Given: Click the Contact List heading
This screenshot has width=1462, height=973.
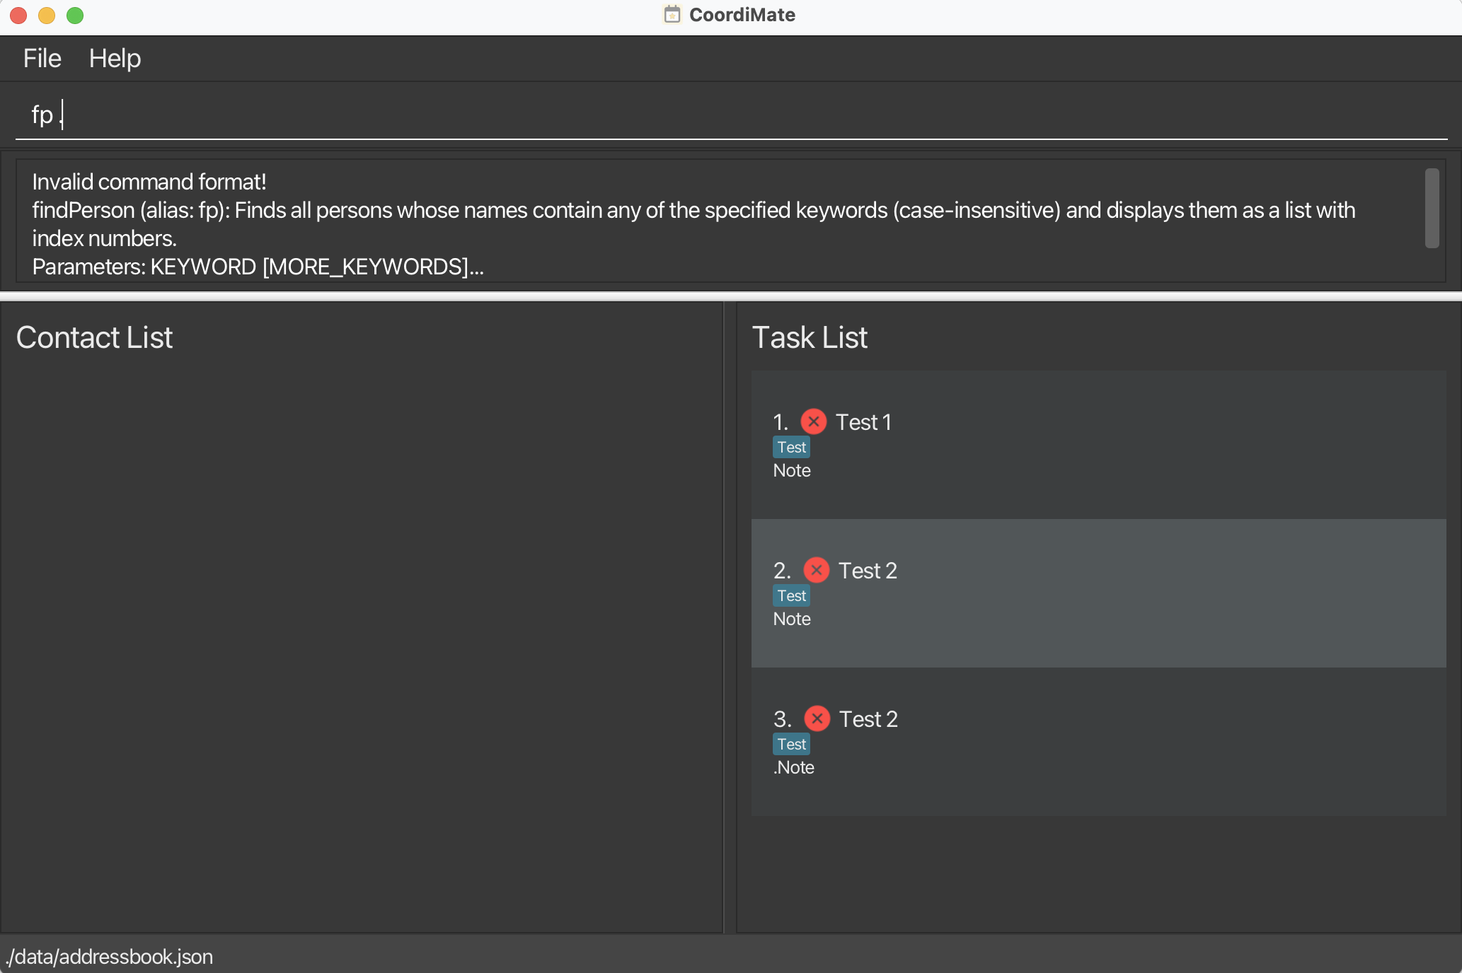Looking at the screenshot, I should pos(94,337).
